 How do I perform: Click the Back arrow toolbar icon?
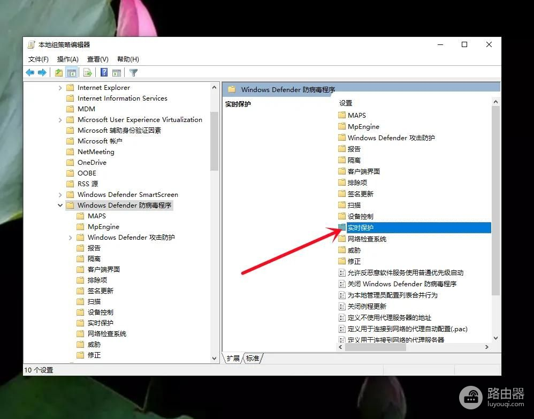(30, 73)
